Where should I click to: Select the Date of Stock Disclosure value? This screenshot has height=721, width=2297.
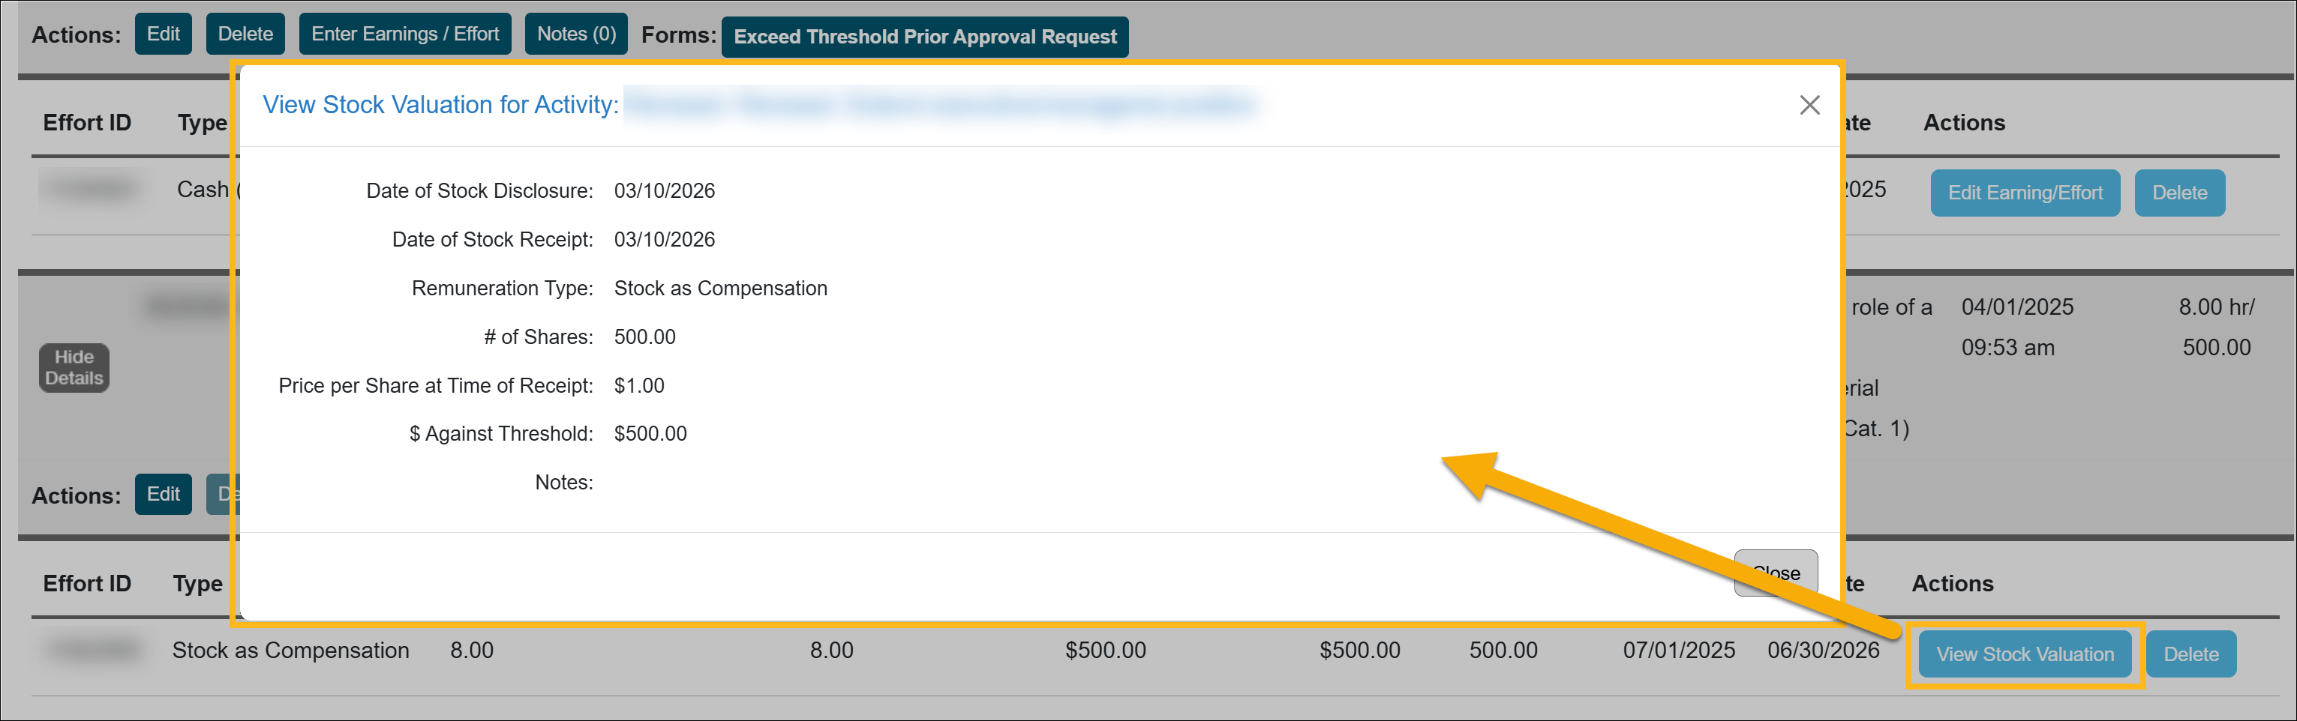point(665,190)
